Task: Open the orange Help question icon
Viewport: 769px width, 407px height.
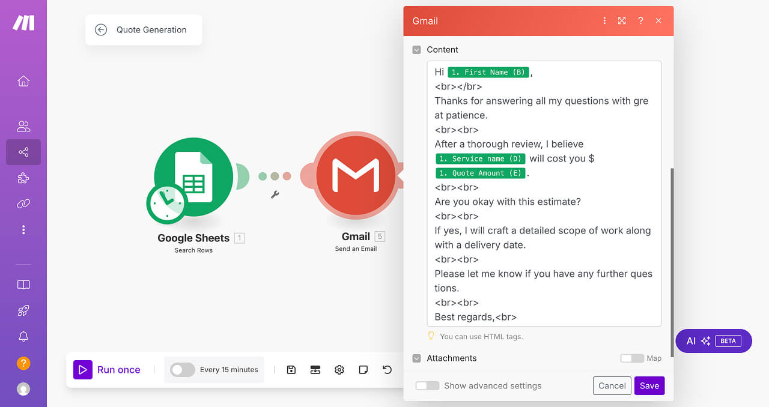Action: pyautogui.click(x=23, y=363)
